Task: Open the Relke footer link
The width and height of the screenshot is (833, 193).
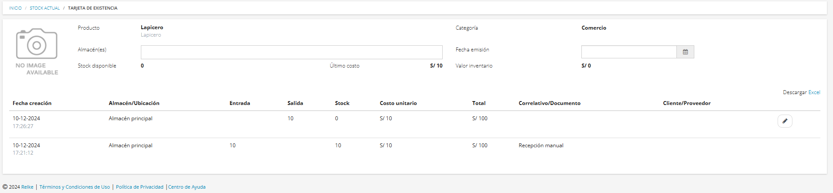Action: coord(27,187)
